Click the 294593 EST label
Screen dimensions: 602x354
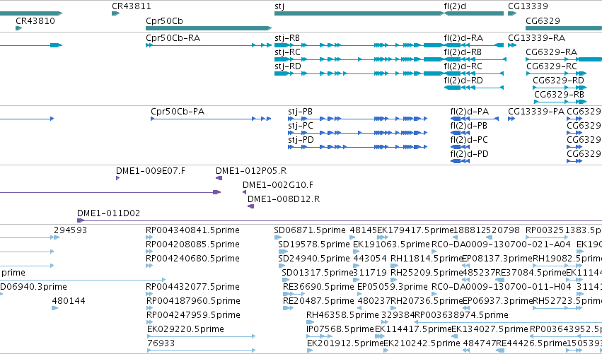coord(70,230)
